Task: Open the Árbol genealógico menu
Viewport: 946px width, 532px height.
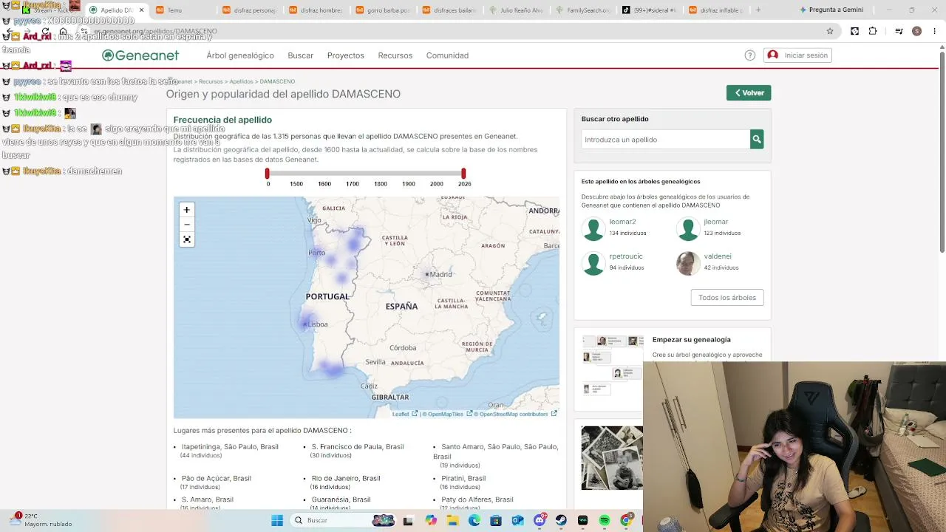Action: 240,55
